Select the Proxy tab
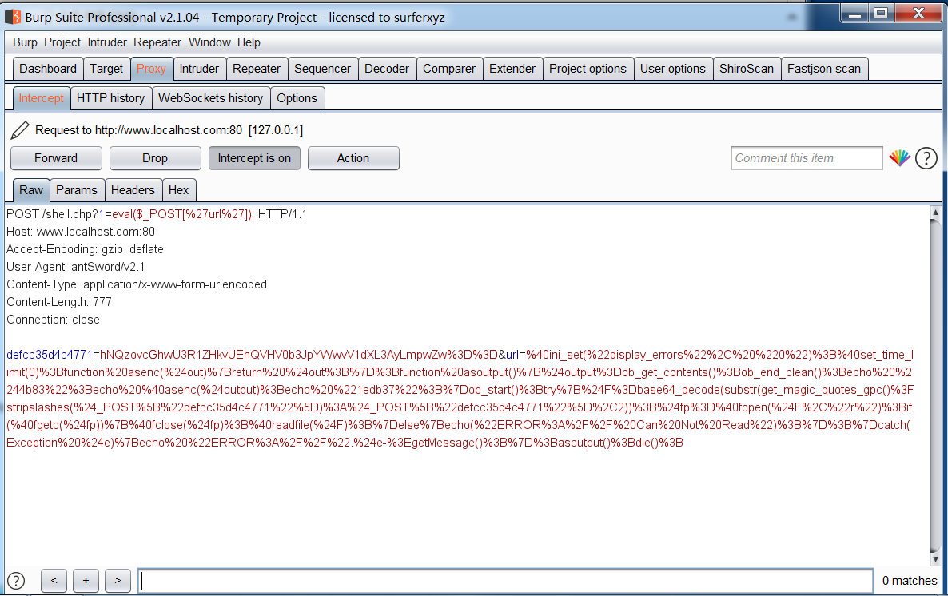 coord(151,69)
